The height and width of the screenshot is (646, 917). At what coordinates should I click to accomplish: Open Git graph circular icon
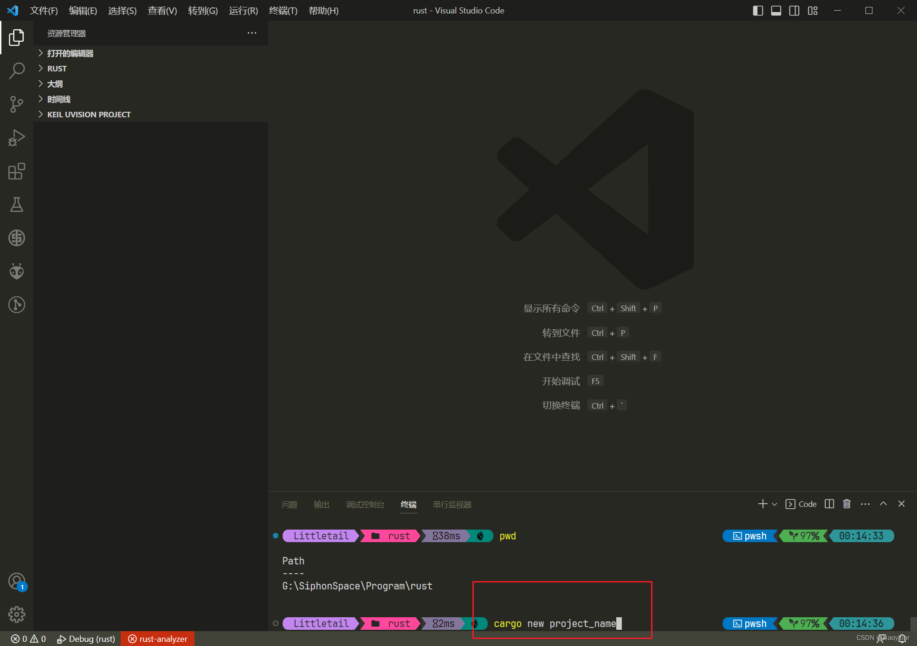tap(17, 305)
